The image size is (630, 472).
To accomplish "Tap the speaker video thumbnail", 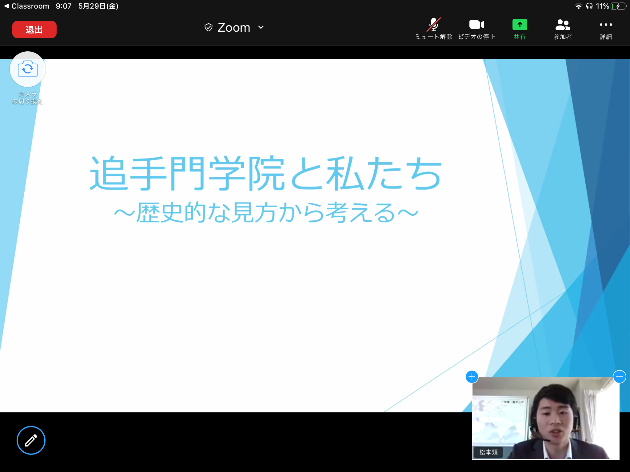I will (x=546, y=418).
